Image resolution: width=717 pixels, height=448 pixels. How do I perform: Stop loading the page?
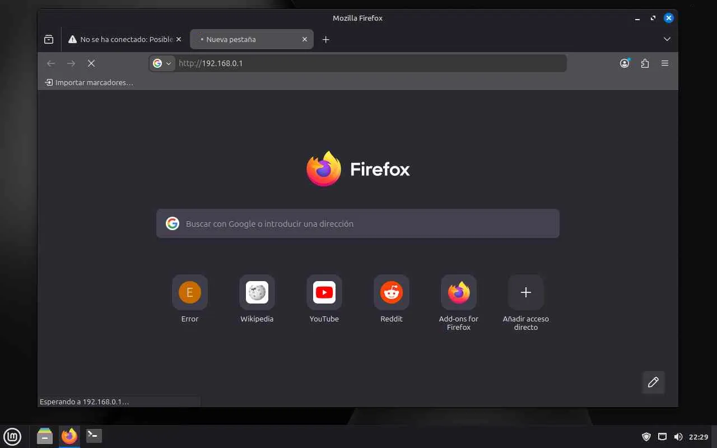[91, 63]
